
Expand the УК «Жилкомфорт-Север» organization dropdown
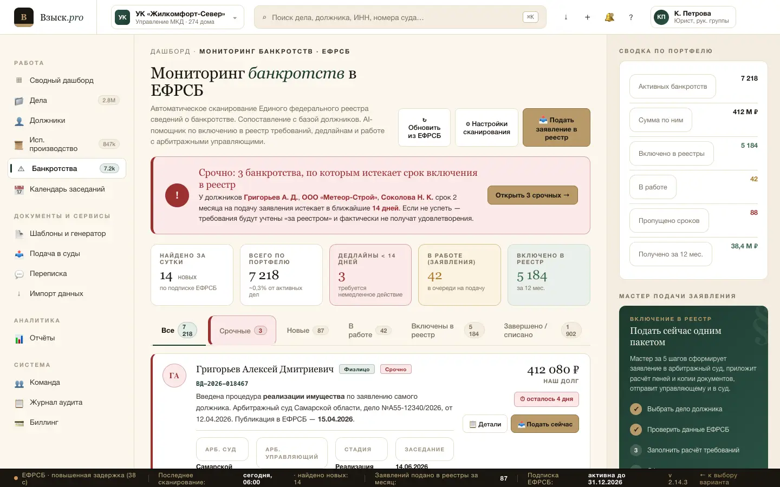(x=178, y=17)
